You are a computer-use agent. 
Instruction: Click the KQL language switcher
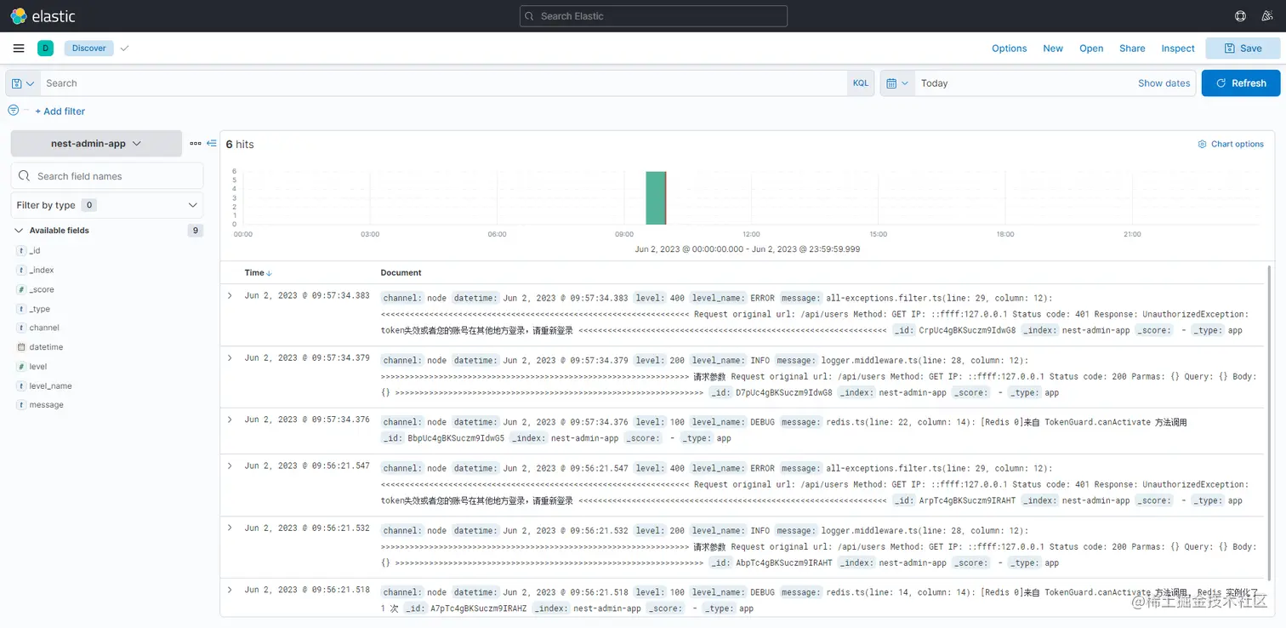pos(861,83)
